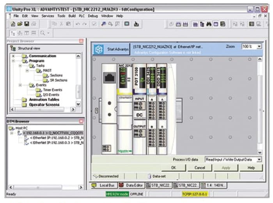The width and height of the screenshot is (273, 203).
Task: Collapse the Events tree node
Action: click(20, 85)
